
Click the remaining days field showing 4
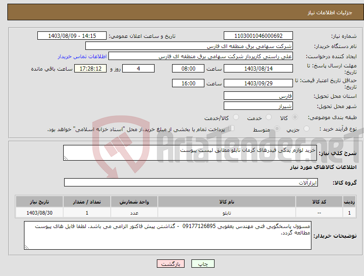point(138,68)
